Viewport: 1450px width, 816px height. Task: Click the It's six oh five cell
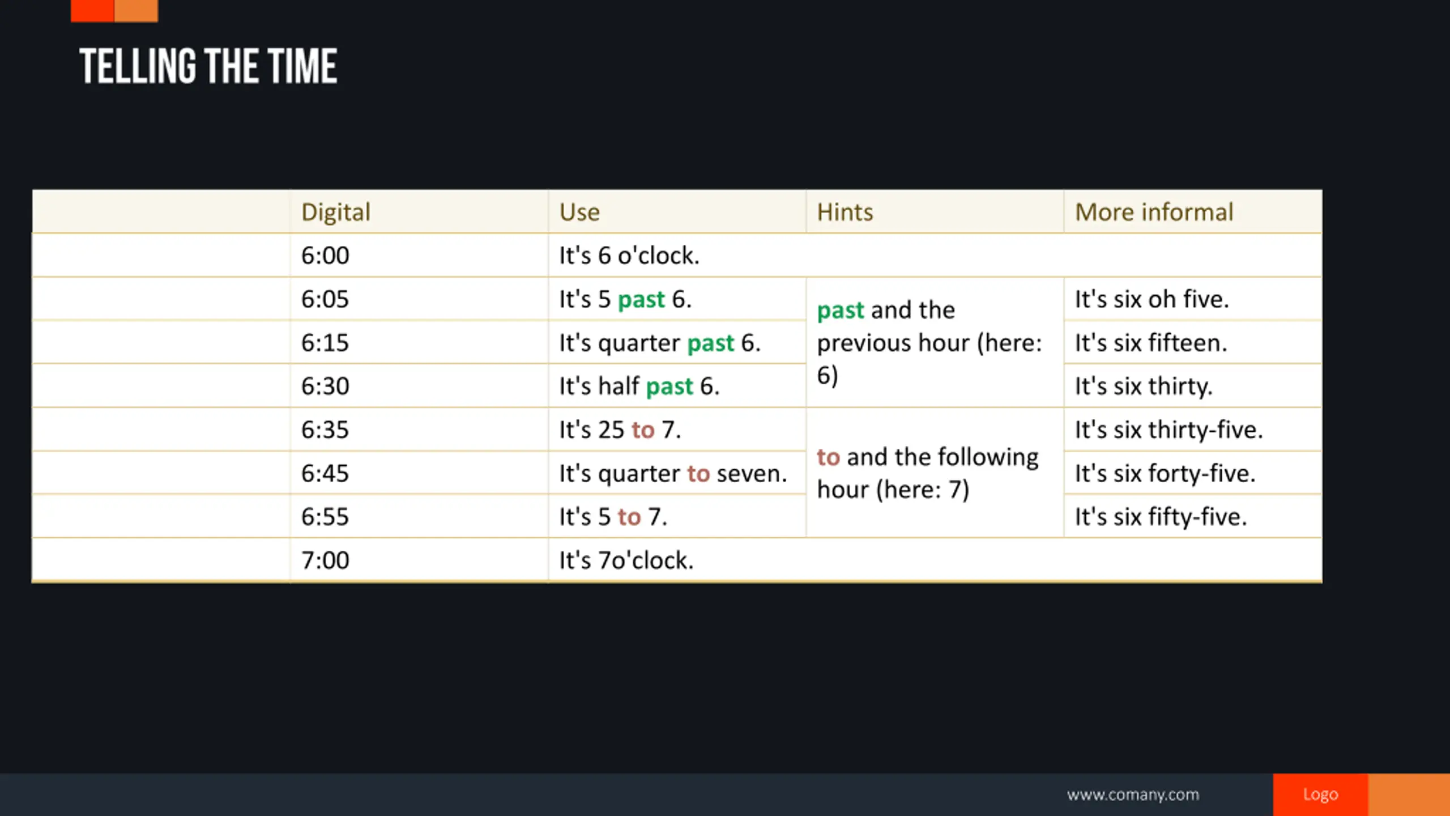[x=1193, y=299]
